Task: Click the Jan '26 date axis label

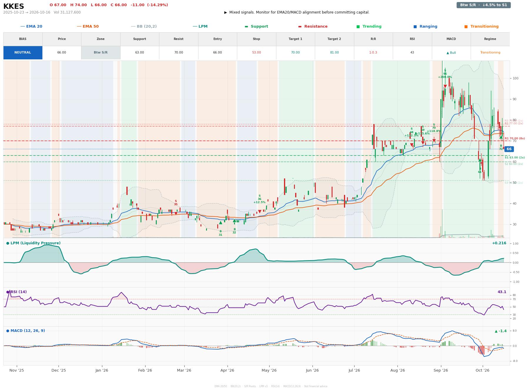Action: 102,370
